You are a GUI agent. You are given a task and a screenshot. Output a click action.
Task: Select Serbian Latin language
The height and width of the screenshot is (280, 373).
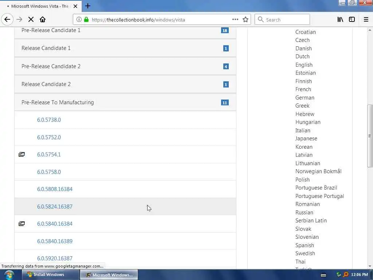pos(311,221)
